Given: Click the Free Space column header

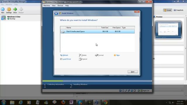Looking at the screenshot, I should coord(115,27).
